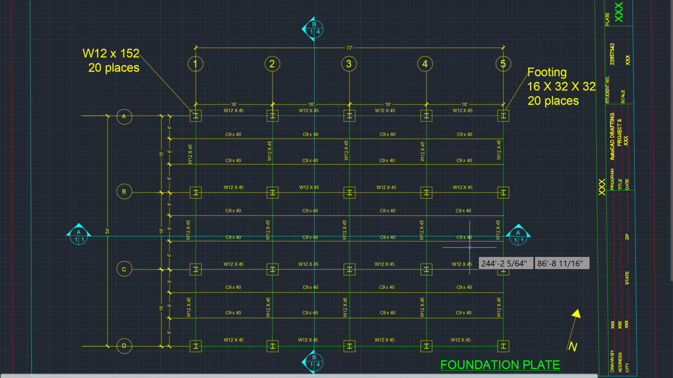This screenshot has width=673, height=378.
Task: Select the FOUNDATION PLATE title text
Action: pos(500,365)
